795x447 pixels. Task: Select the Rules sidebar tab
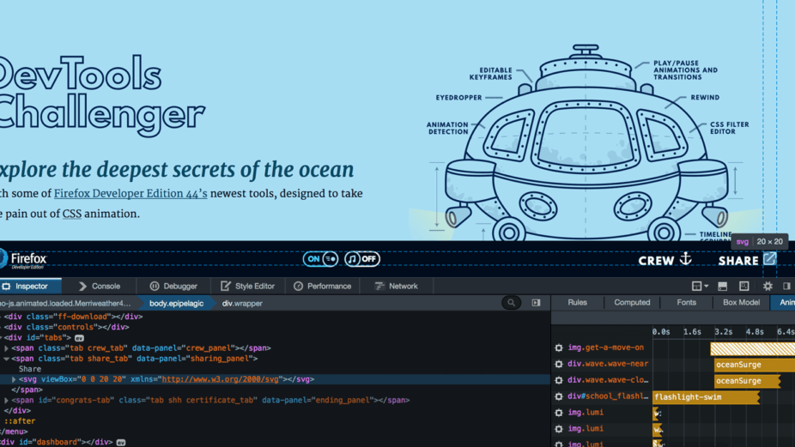pos(577,303)
